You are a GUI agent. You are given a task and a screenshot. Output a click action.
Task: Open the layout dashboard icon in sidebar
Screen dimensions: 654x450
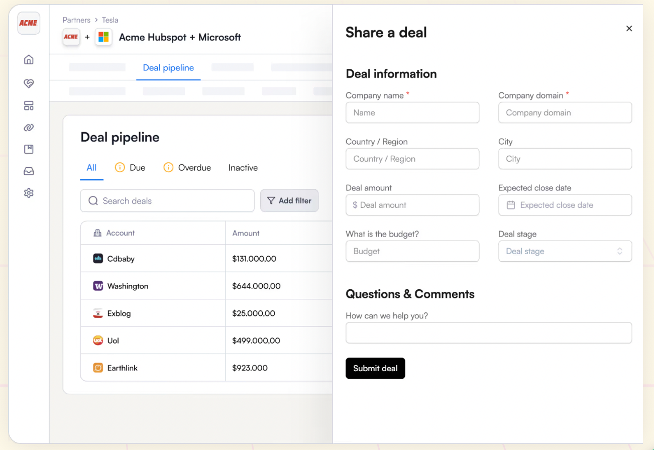coord(29,106)
